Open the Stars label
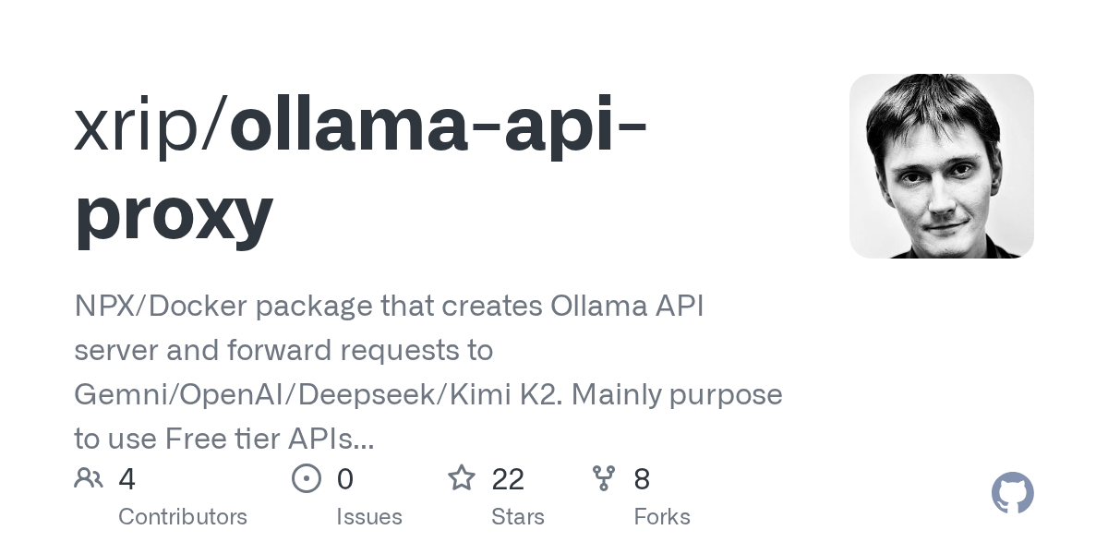This screenshot has width=1108, height=554. coord(518,517)
